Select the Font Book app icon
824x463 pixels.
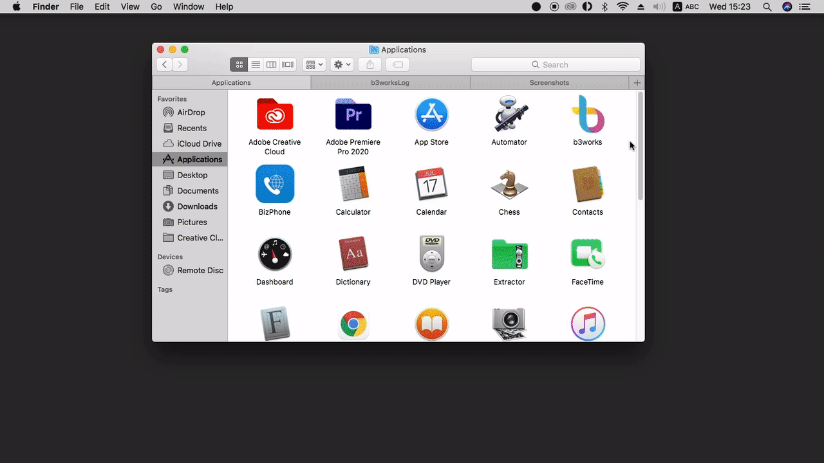coord(275,323)
